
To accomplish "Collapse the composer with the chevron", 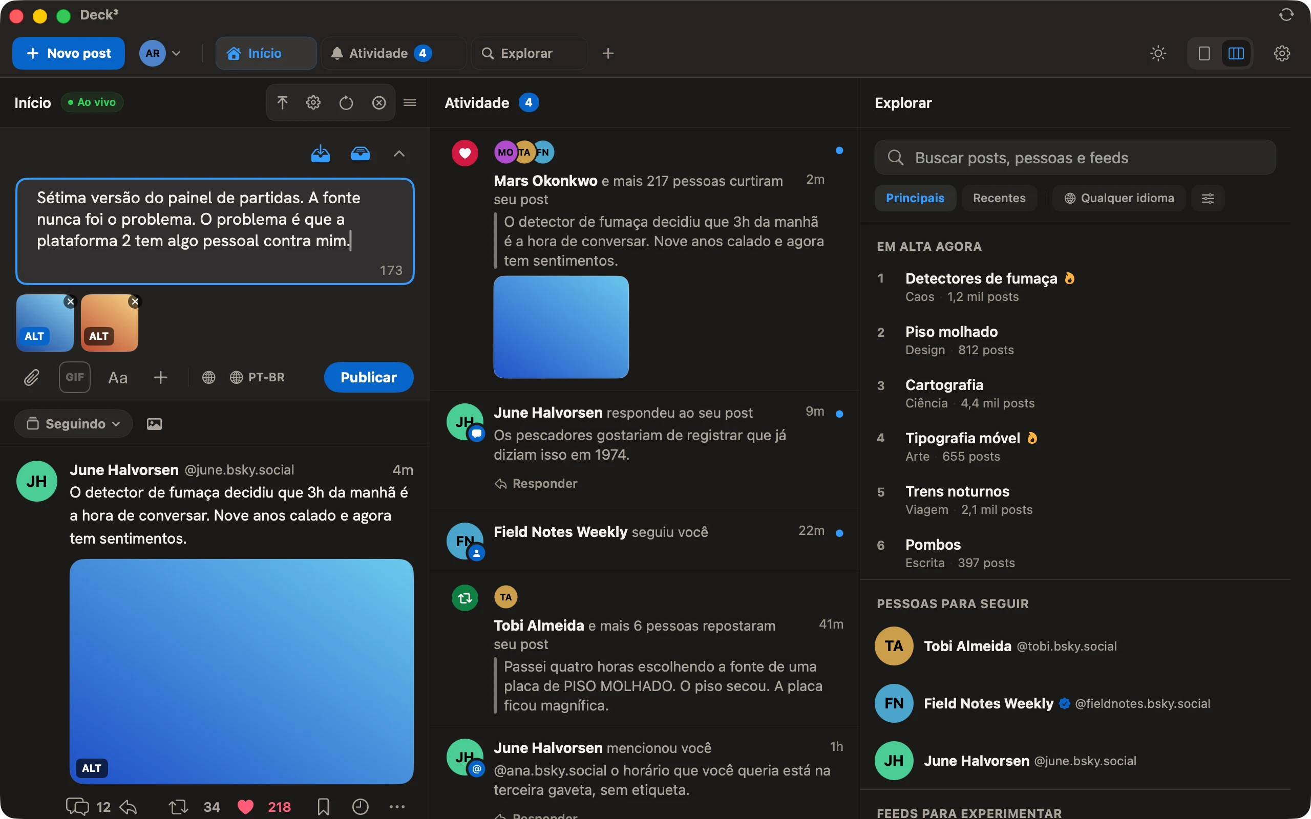I will pos(399,154).
